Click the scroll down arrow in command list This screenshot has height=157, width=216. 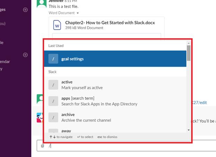pos(189,130)
